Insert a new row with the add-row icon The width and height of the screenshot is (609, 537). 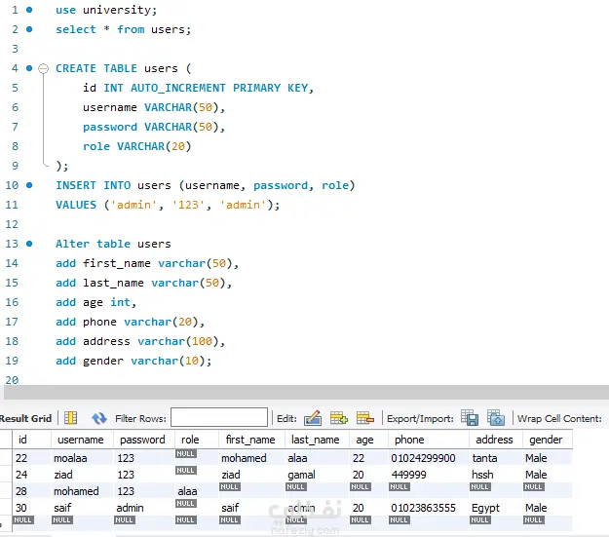click(339, 418)
